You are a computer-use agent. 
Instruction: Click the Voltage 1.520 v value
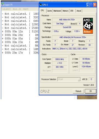pyautogui.click(x=77, y=31)
